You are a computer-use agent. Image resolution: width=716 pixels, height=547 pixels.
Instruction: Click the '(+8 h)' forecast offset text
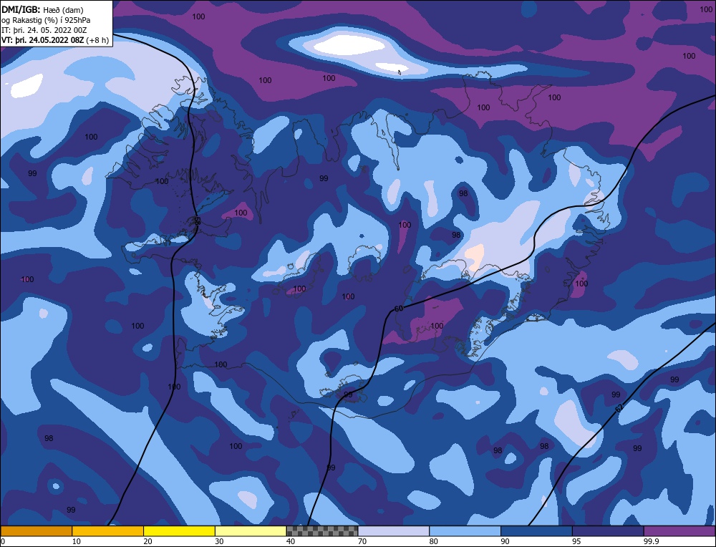pos(97,40)
